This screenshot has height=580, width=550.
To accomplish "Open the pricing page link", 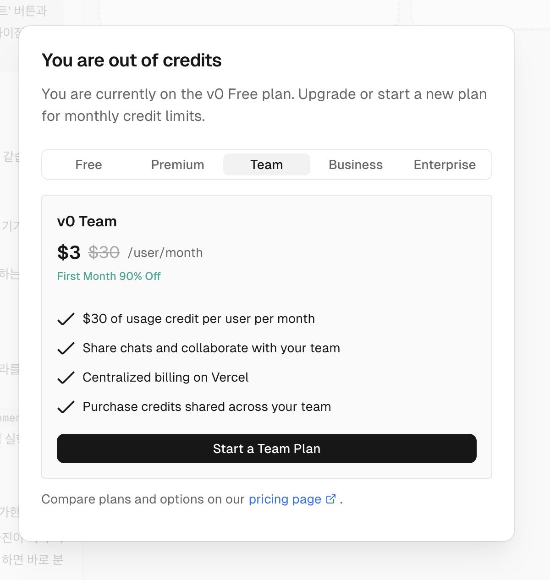I will 285,499.
